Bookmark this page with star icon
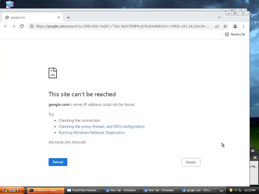The image size is (259, 194). tap(225, 26)
